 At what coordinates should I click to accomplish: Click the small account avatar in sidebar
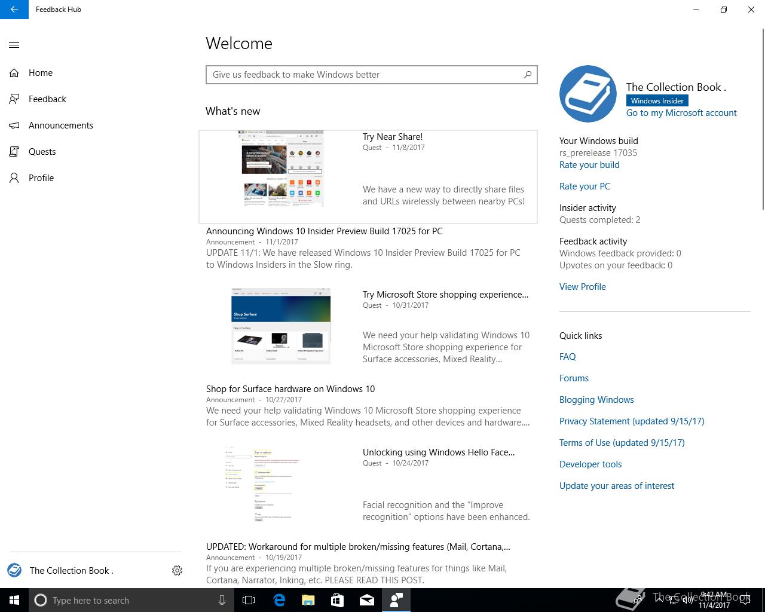tap(14, 571)
